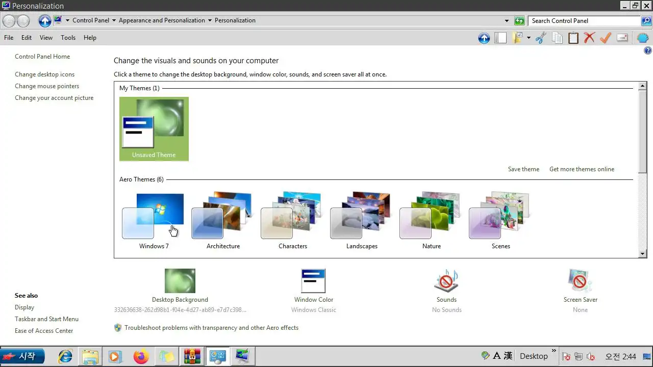Open Windows Media Player from taskbar

115,356
